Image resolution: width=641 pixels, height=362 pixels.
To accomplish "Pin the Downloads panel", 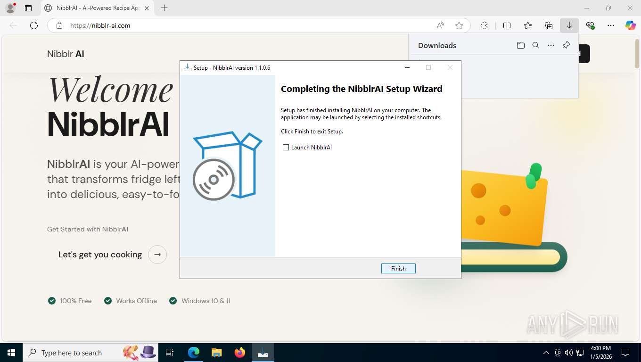I will point(566,45).
